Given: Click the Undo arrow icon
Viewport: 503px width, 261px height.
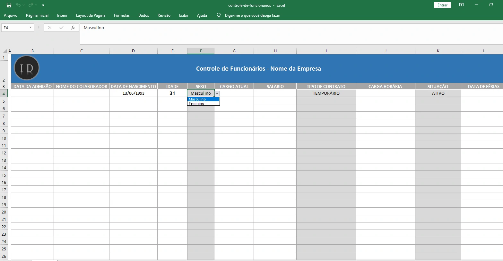Looking at the screenshot, I should [x=18, y=5].
